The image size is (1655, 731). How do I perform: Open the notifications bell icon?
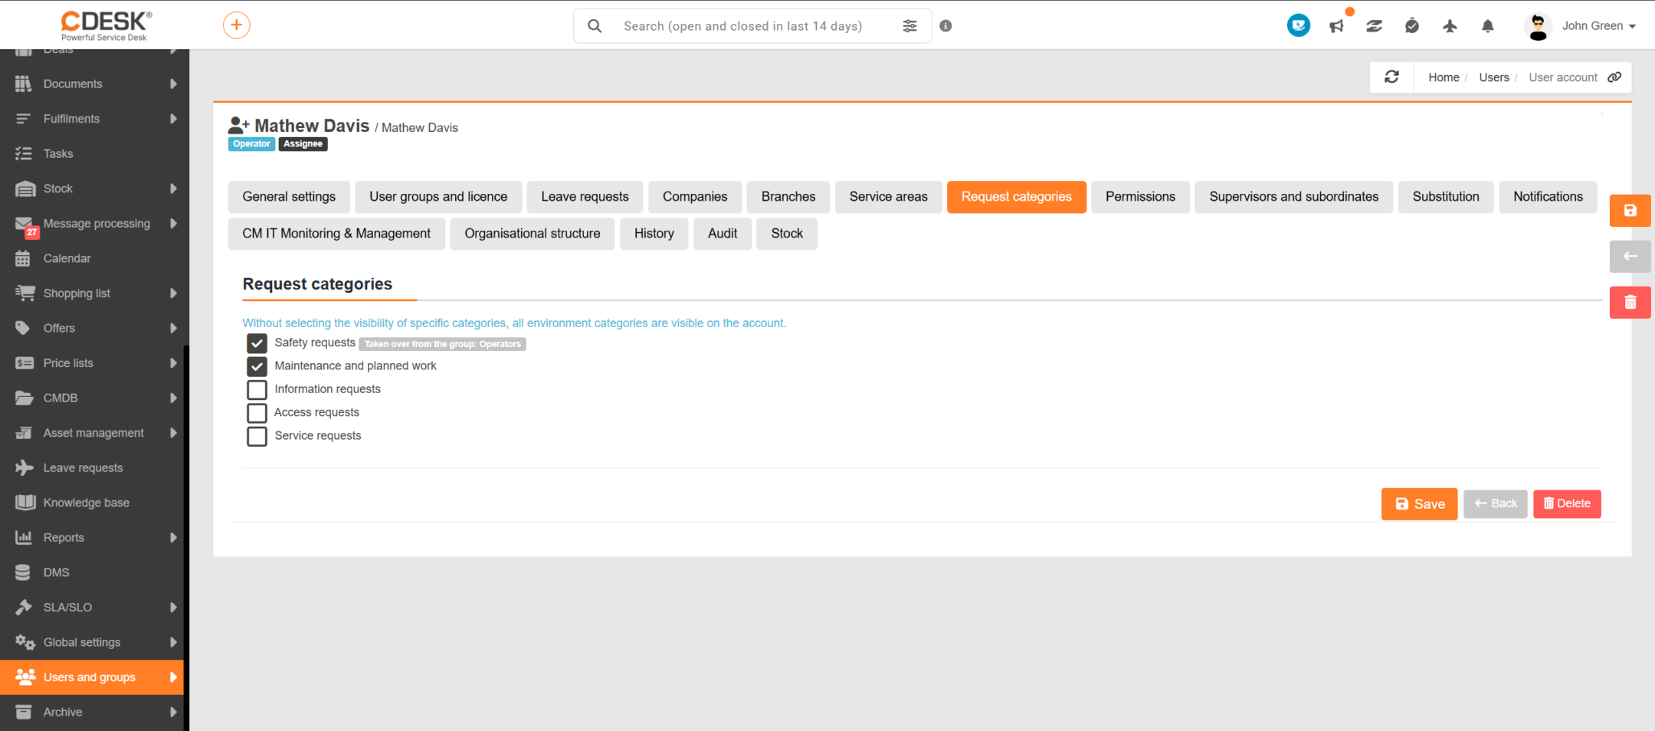click(x=1487, y=26)
